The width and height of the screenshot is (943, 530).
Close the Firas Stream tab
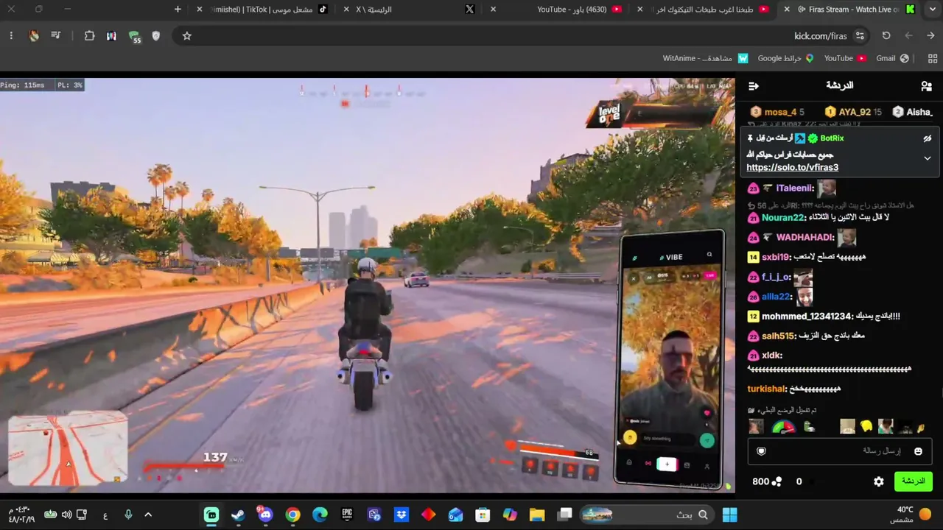pos(788,10)
